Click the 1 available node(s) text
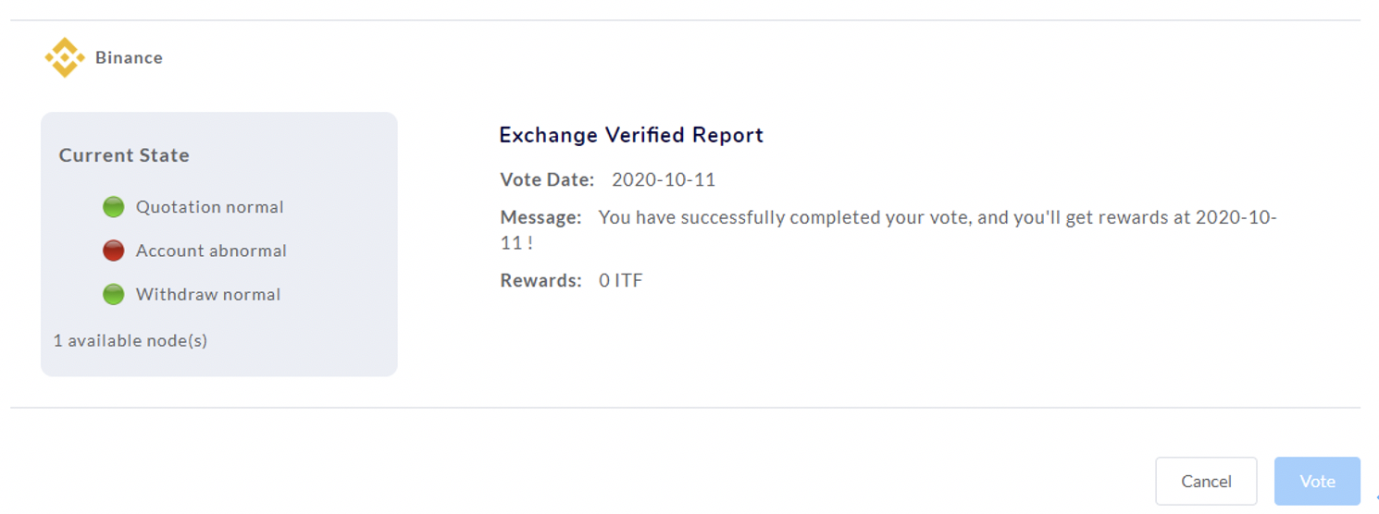Viewport: 1379px width, 514px height. [130, 340]
